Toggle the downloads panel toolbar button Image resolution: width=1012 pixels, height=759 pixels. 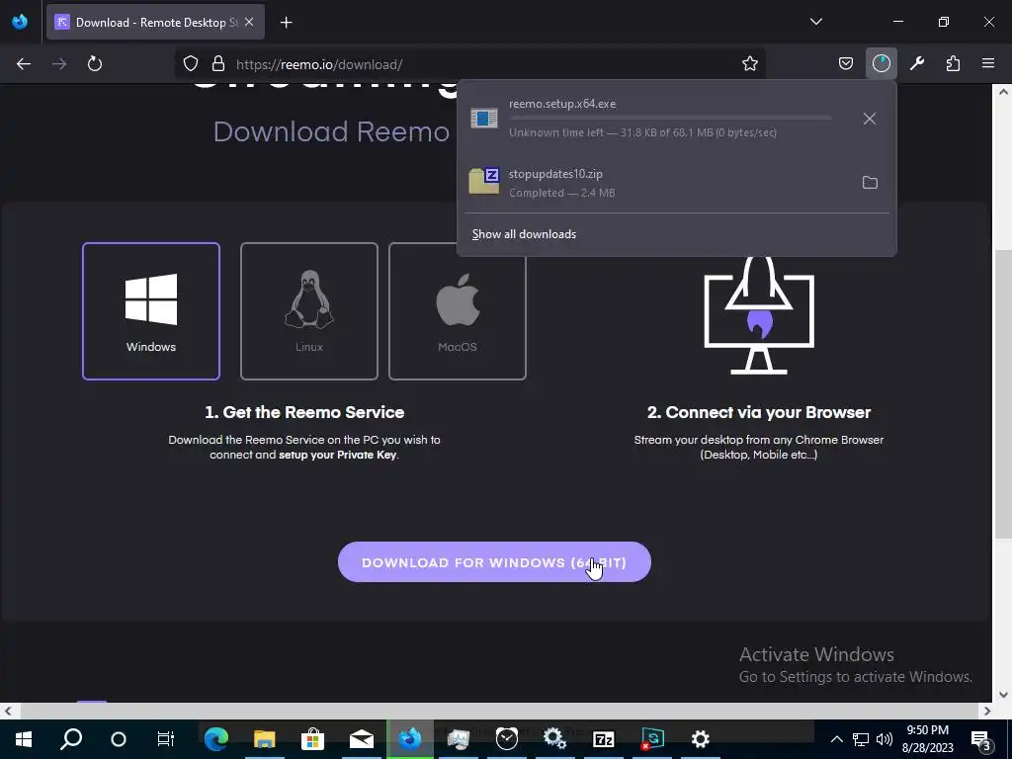tap(881, 64)
